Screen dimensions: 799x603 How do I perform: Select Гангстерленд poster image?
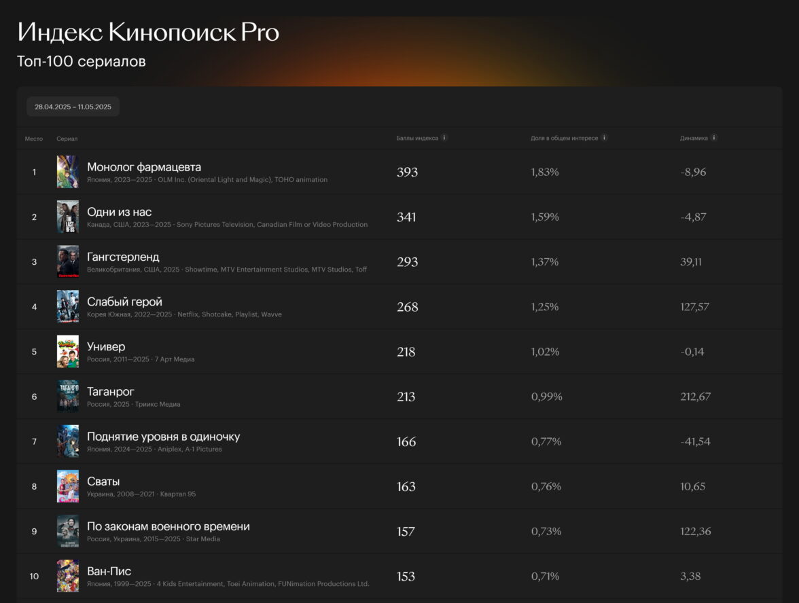coord(68,261)
